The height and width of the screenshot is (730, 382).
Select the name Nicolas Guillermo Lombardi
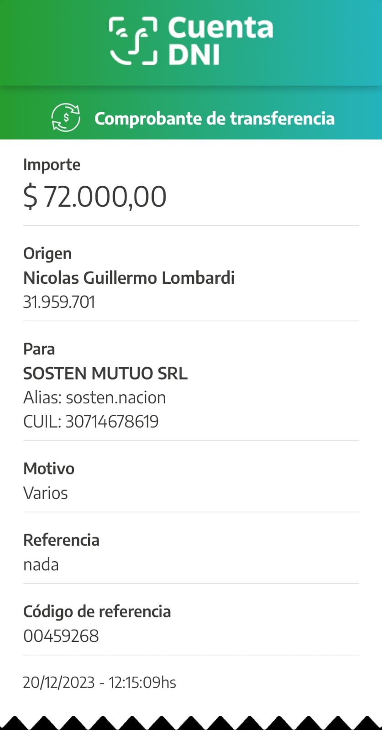(129, 278)
